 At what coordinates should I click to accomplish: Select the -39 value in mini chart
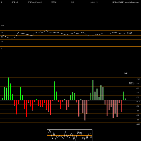coord(91,137)
